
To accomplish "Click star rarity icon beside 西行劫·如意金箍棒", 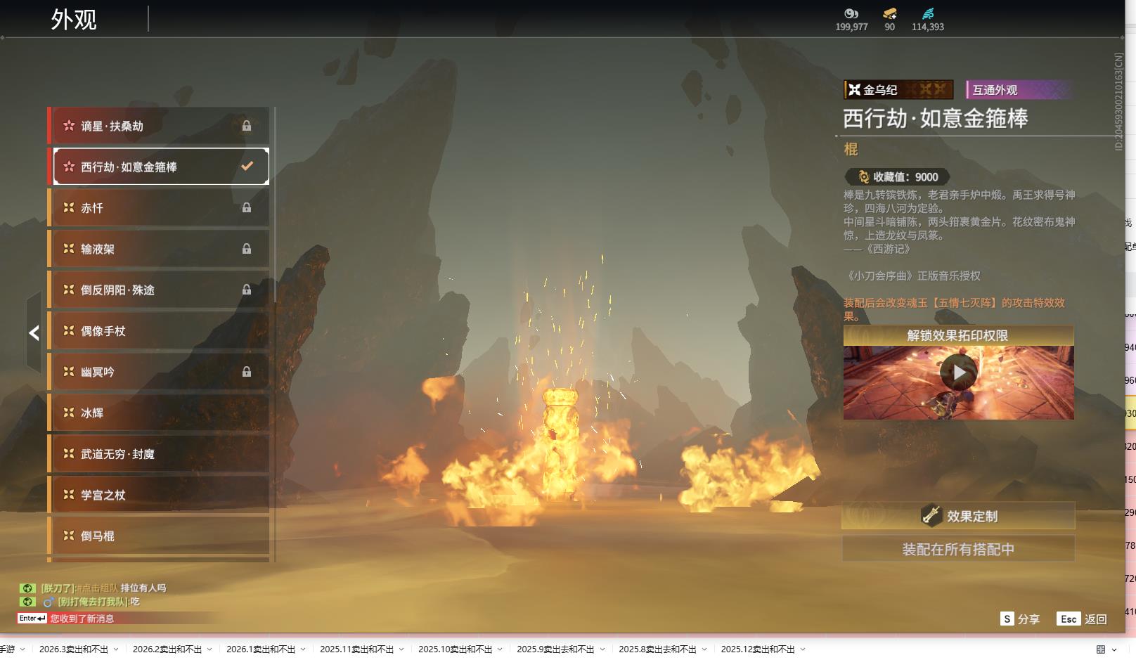I will tap(69, 167).
